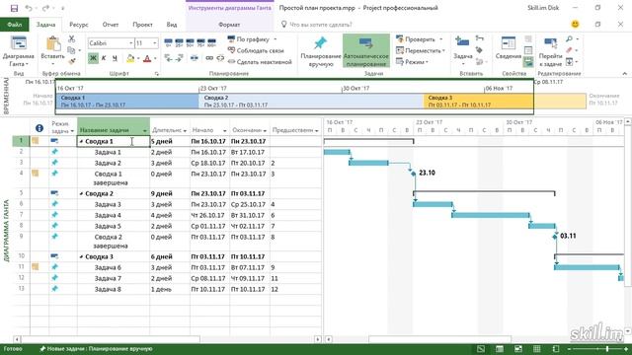Open Переместить dropdown
The image size is (632, 355).
click(x=421, y=50)
